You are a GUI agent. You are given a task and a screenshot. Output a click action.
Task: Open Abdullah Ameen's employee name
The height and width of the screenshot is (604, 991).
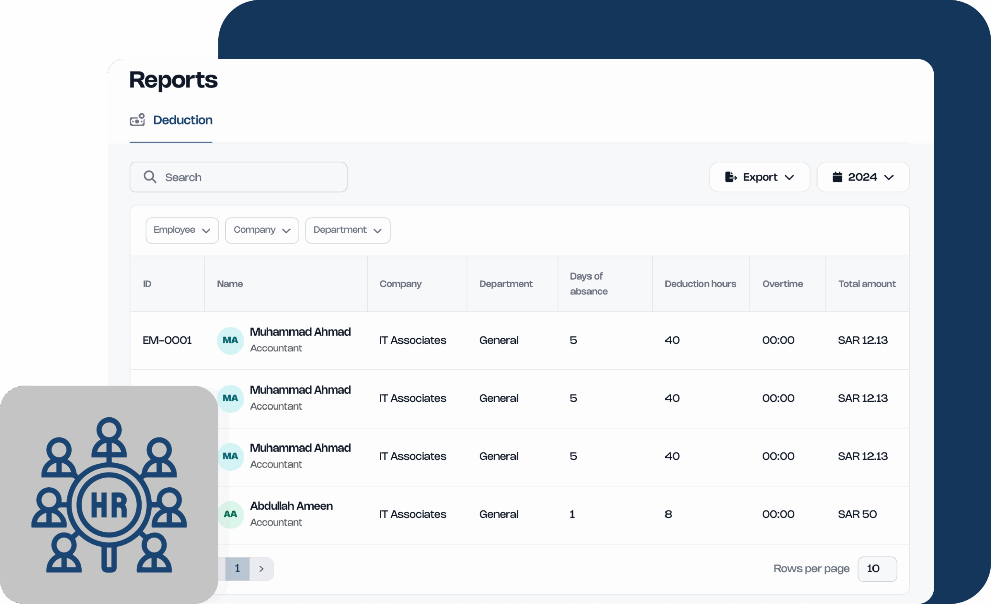click(x=291, y=506)
